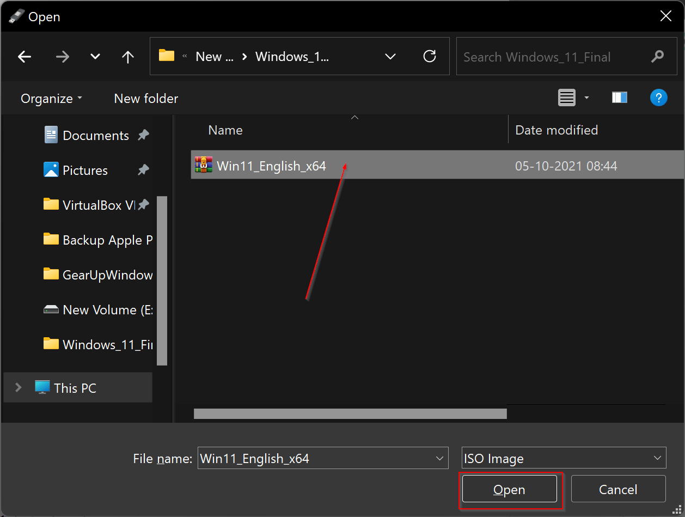Navigate back with the back arrow
This screenshot has width=685, height=517.
click(x=25, y=56)
